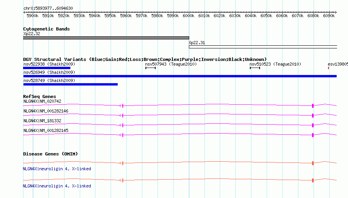Open the lower NLGN4X neuroligin 4 OMIM link
Screen dimensions: 348x198
57,186
